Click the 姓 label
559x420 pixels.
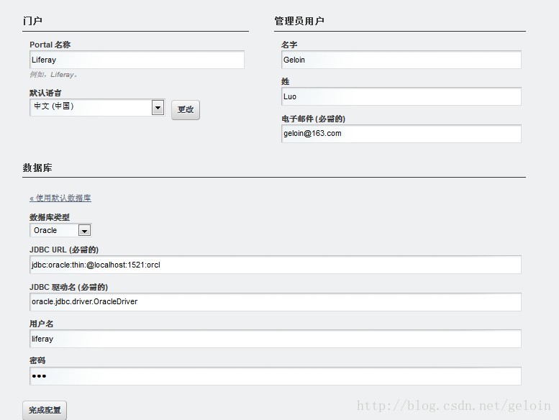285,81
